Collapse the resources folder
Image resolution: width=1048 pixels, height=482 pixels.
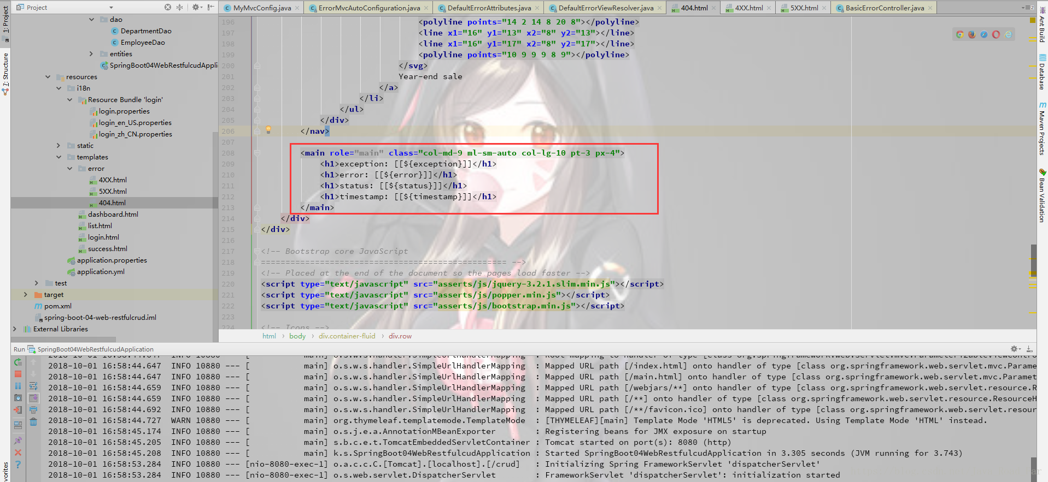pos(48,76)
